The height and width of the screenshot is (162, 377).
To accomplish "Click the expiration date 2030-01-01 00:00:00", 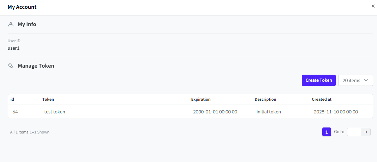I will tap(215, 112).
